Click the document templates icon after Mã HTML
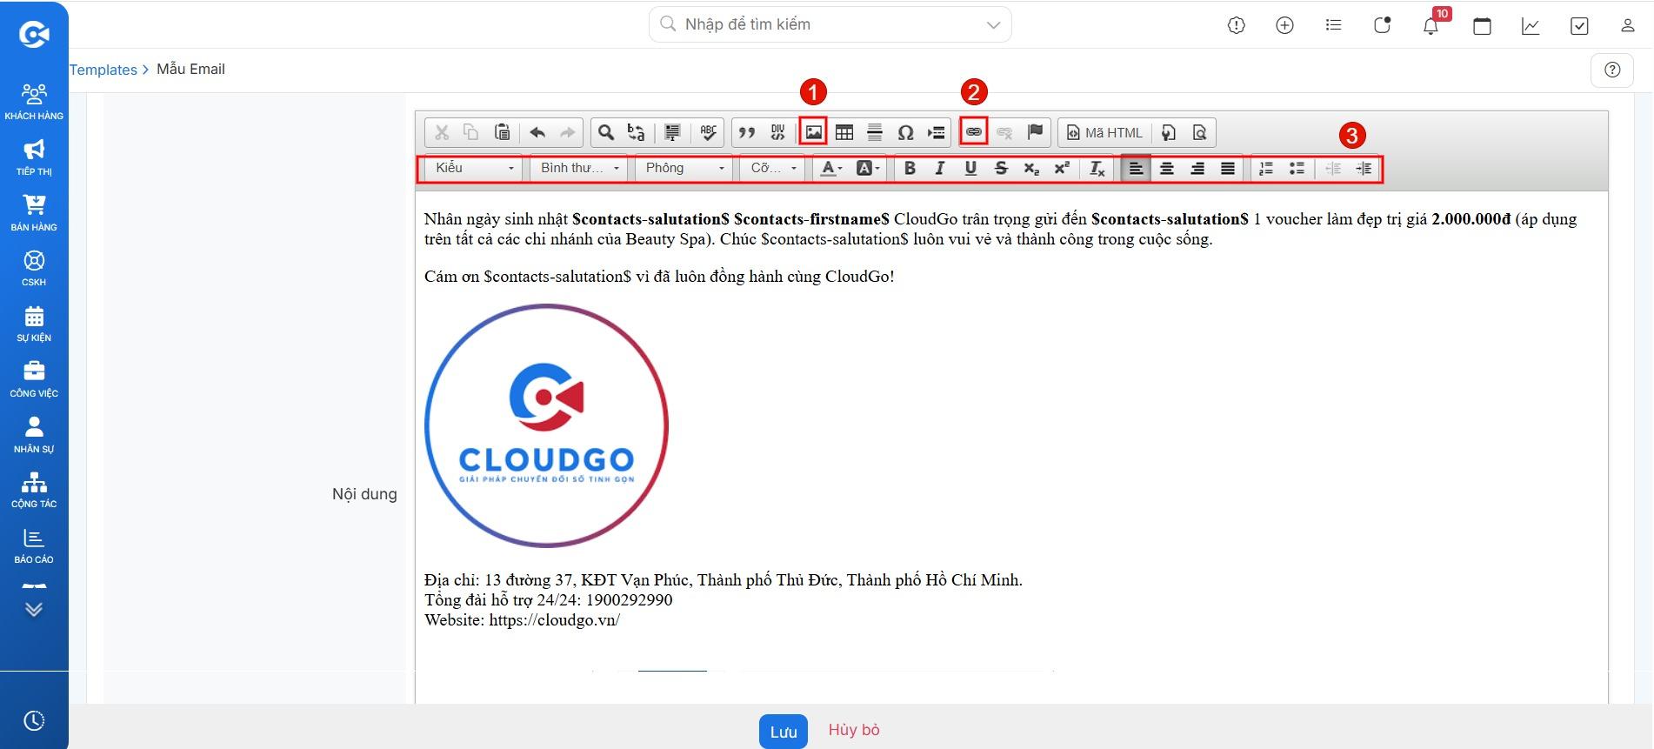This screenshot has width=1654, height=749. pyautogui.click(x=1169, y=132)
